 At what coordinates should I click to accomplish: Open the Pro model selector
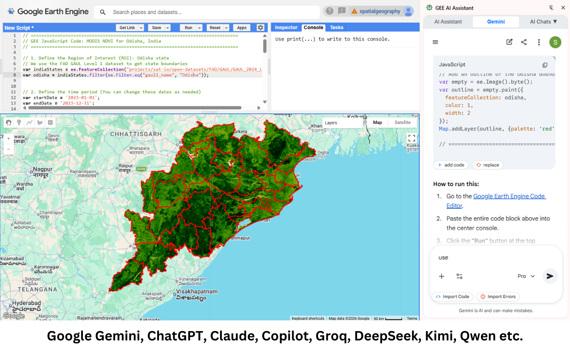point(526,276)
